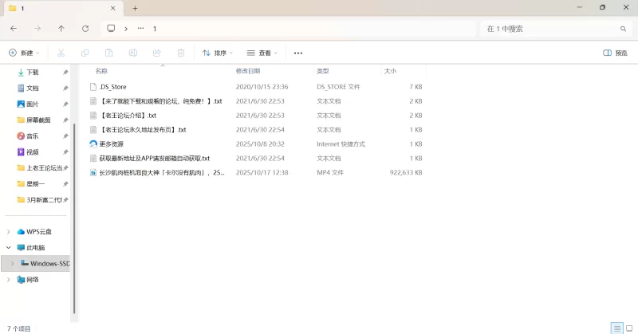
Task: Open a new tab with plus button
Action: tap(135, 8)
